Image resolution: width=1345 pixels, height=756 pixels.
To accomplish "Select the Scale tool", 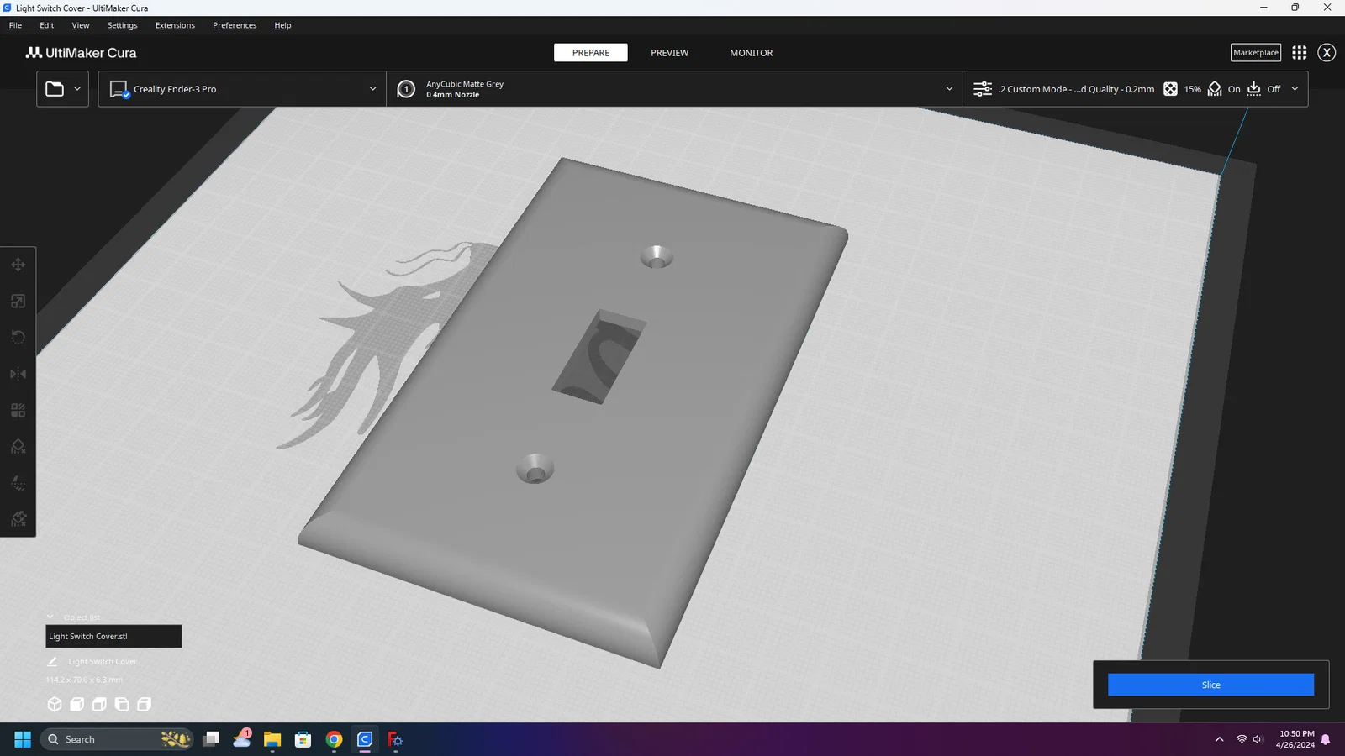I will (18, 301).
